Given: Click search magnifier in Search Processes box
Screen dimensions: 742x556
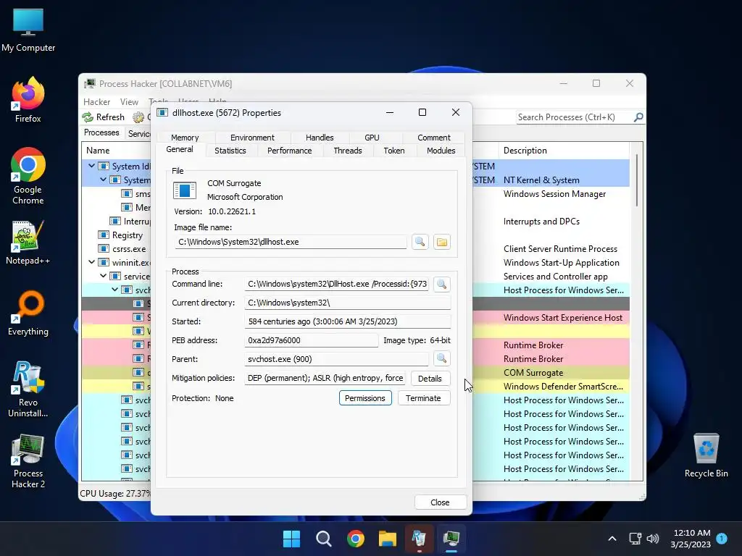Looking at the screenshot, I should (638, 117).
